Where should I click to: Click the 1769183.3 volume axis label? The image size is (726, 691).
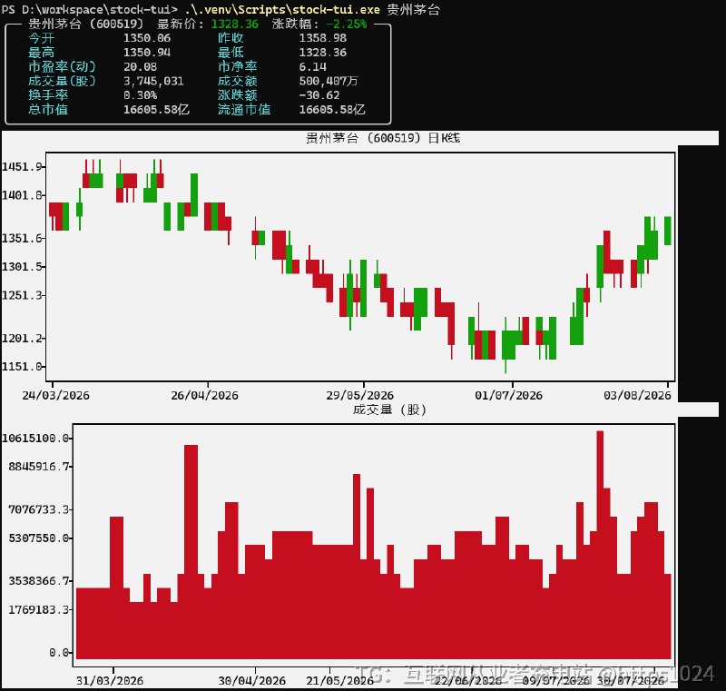click(x=39, y=609)
